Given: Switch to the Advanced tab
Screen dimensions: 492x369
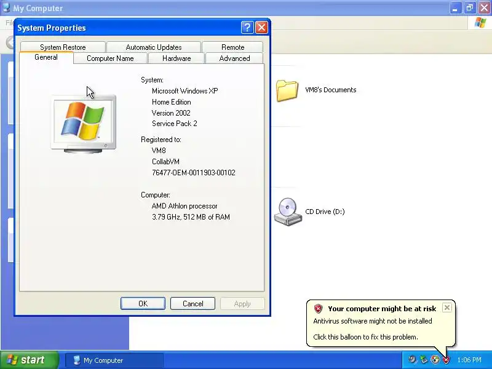Looking at the screenshot, I should [x=234, y=58].
